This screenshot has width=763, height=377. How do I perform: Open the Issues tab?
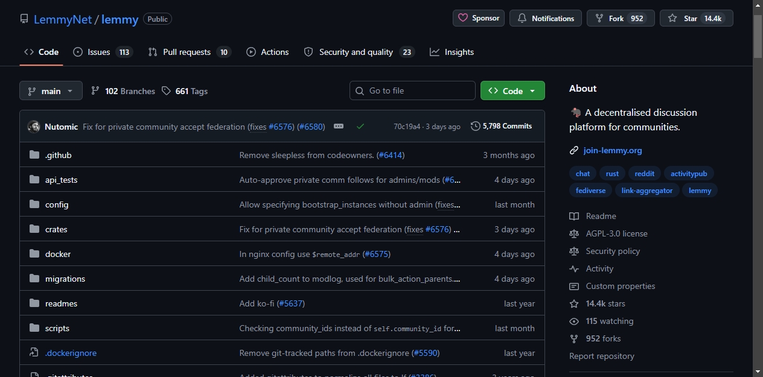[103, 52]
